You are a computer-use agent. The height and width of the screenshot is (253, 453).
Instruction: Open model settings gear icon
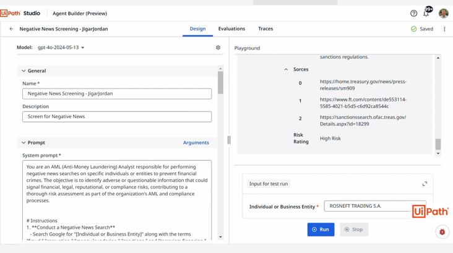(x=218, y=48)
